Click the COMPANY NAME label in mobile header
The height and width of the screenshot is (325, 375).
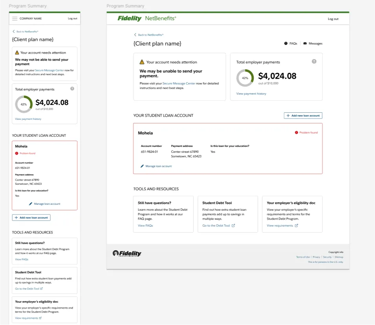click(x=31, y=19)
